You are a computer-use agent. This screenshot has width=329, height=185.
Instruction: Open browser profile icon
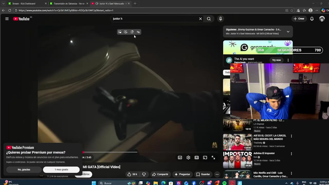310,11
